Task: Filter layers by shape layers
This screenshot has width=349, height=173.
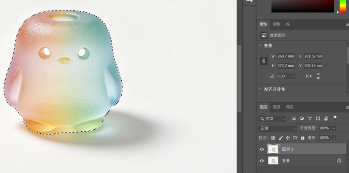Action: point(318,119)
